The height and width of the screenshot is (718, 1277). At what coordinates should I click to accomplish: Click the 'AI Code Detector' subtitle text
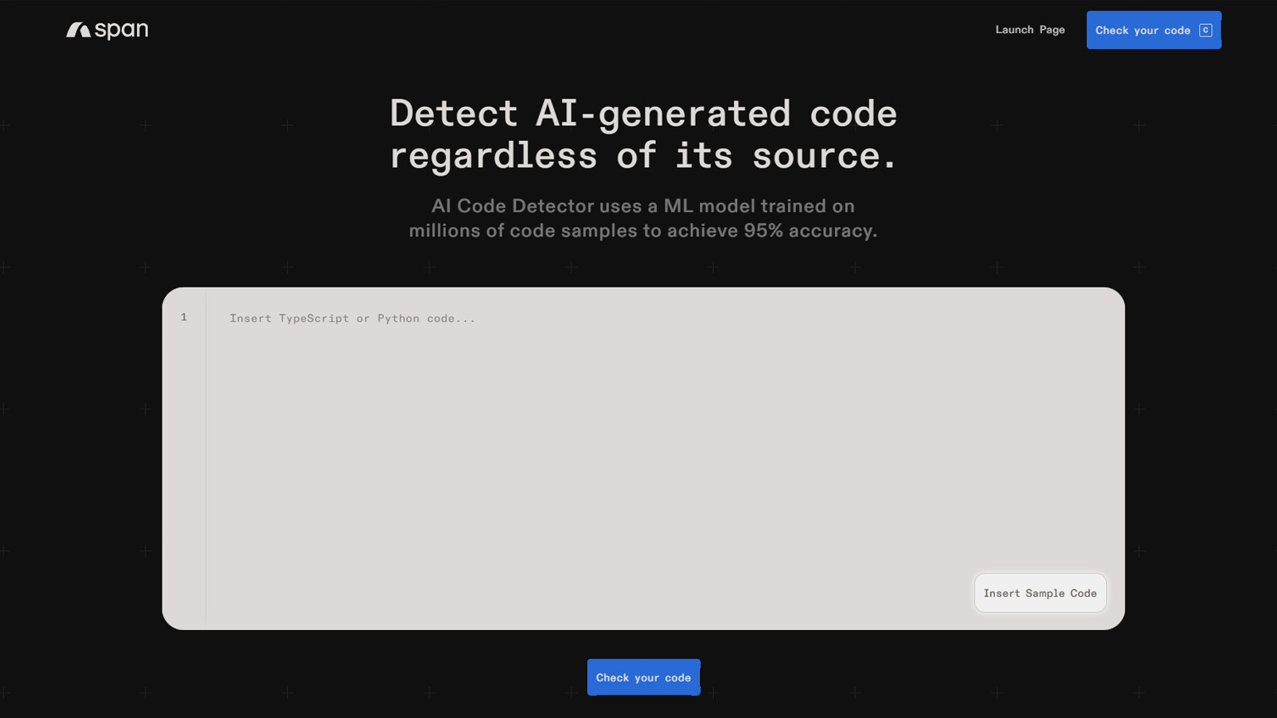click(512, 206)
